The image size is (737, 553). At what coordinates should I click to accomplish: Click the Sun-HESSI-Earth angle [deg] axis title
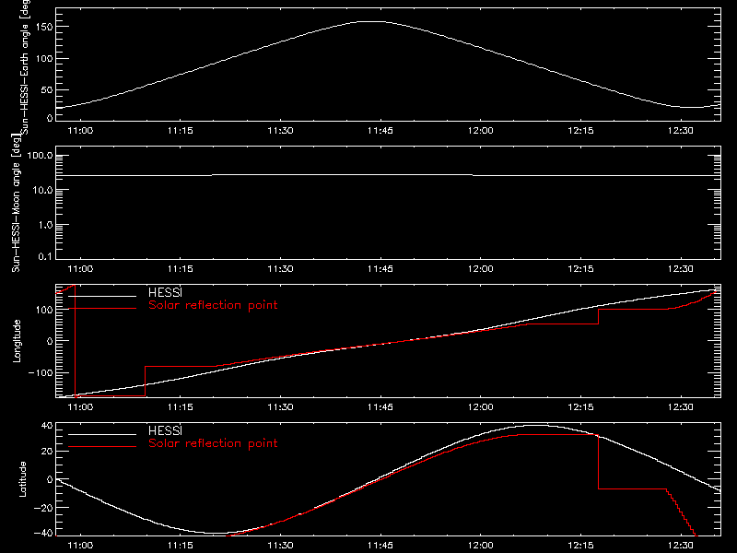click(x=26, y=66)
